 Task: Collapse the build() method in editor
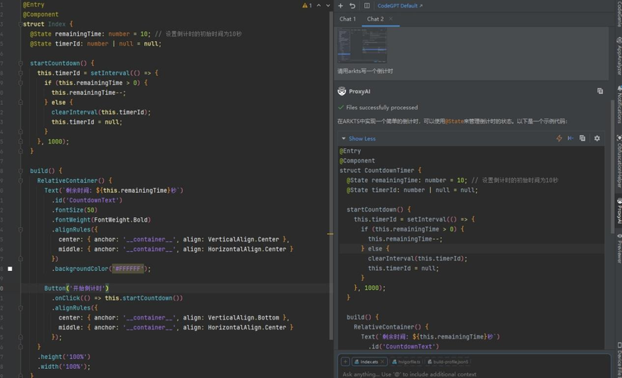pyautogui.click(x=20, y=171)
